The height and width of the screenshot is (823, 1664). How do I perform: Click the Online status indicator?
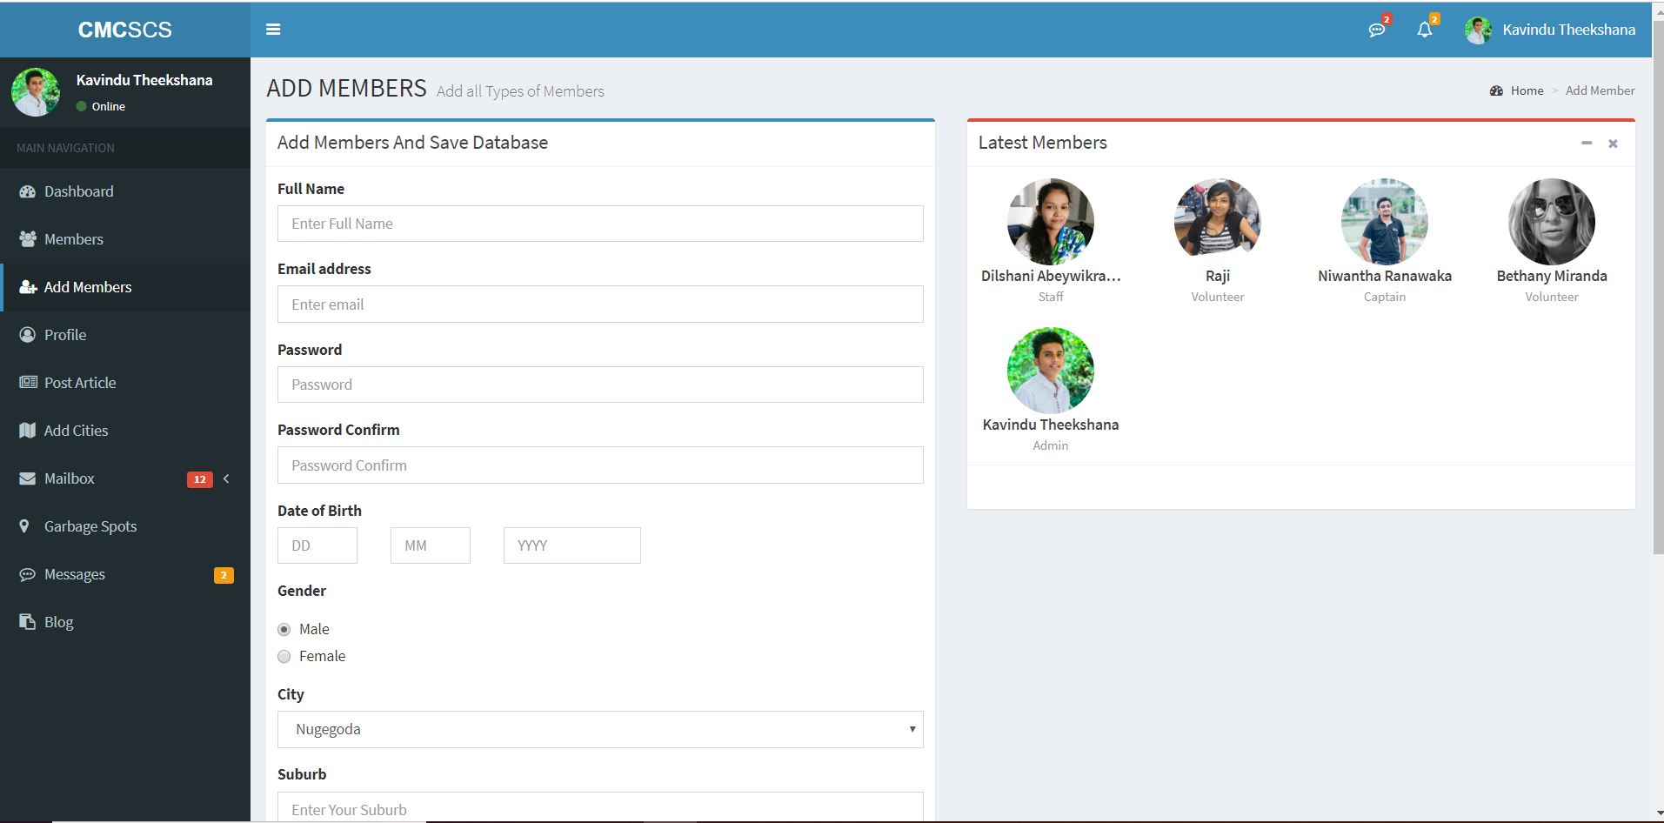101,106
